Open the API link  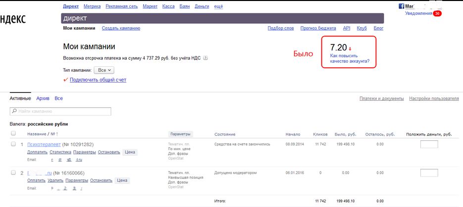point(346,28)
